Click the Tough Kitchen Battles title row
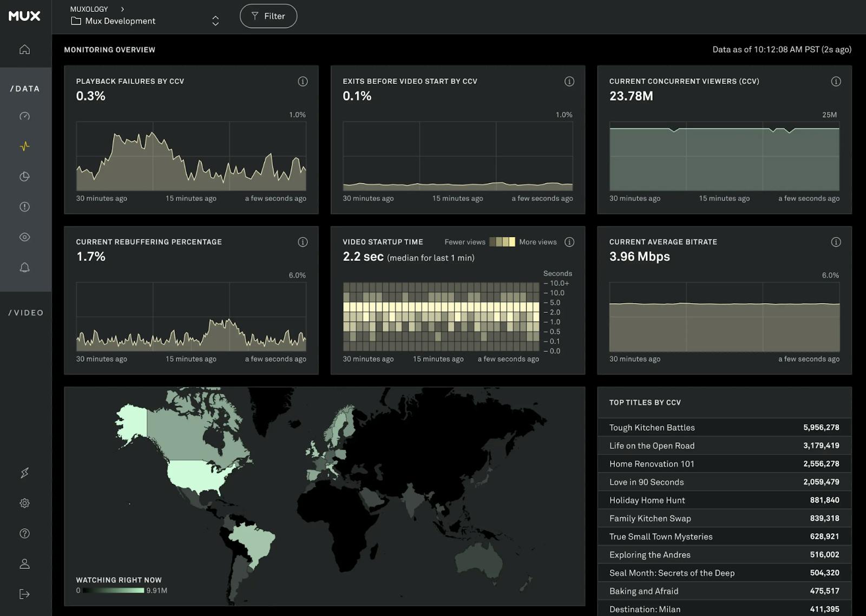The height and width of the screenshot is (616, 866). point(724,428)
